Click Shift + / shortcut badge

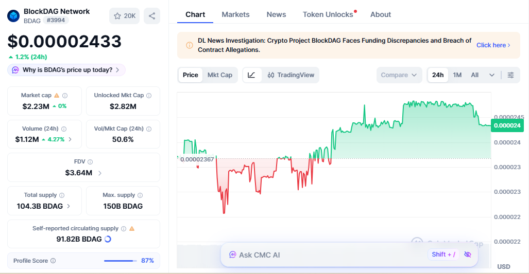[443, 254]
